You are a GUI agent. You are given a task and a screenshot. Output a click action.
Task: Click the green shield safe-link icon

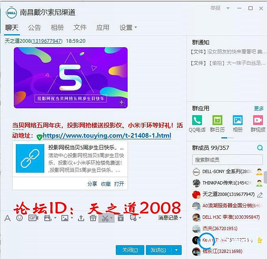pyautogui.click(x=39, y=137)
